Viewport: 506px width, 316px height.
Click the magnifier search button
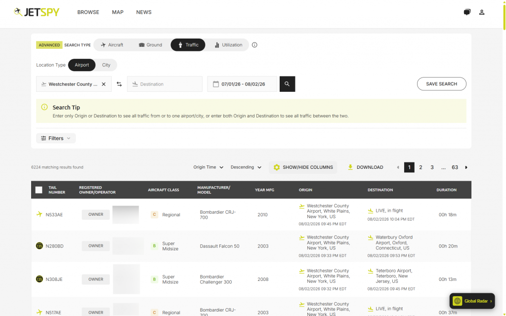[287, 84]
